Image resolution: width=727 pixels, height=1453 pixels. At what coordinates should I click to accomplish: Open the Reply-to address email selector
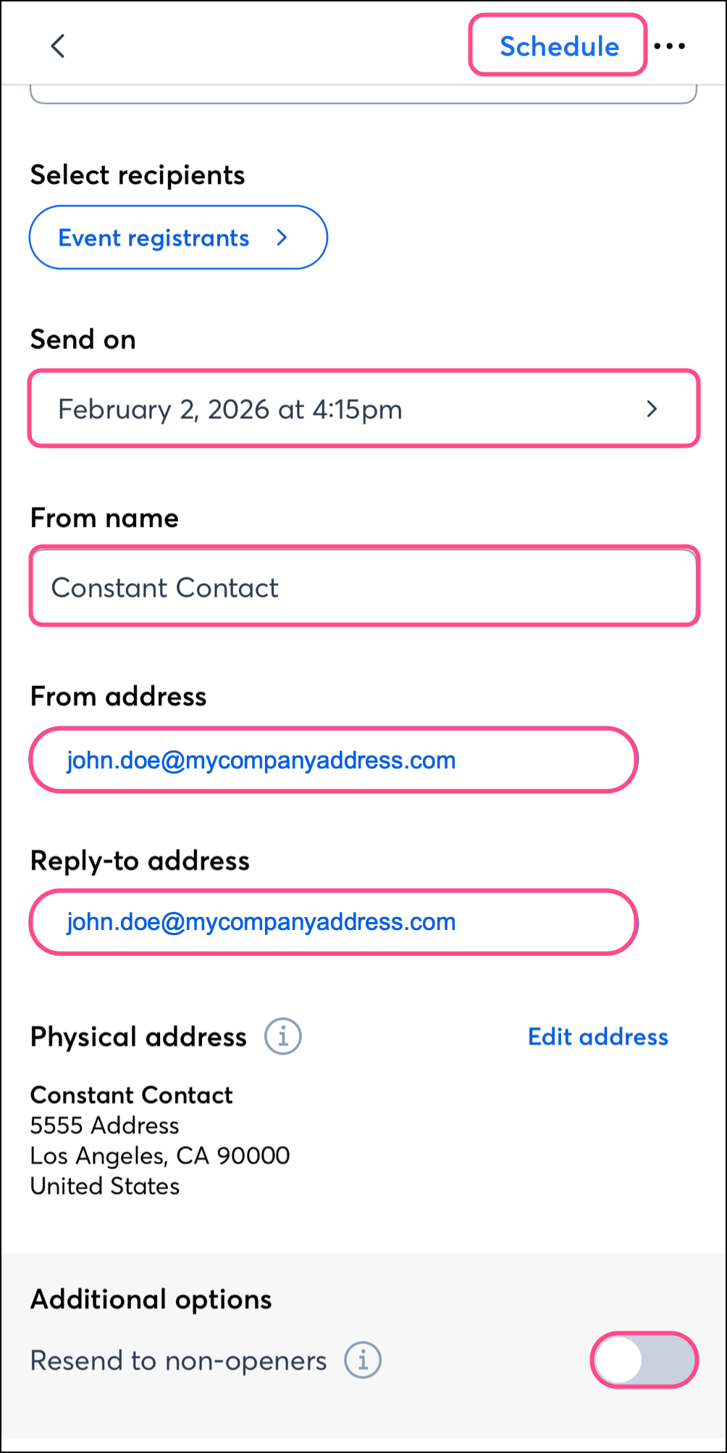click(x=333, y=922)
